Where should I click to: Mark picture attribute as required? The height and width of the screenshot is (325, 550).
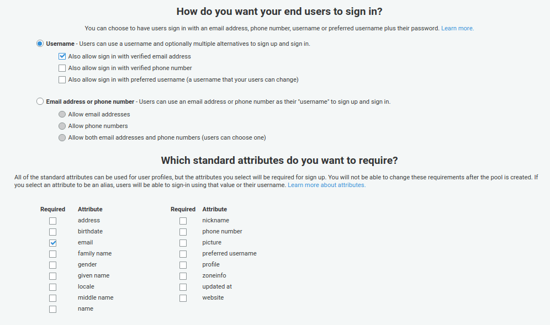tap(183, 243)
